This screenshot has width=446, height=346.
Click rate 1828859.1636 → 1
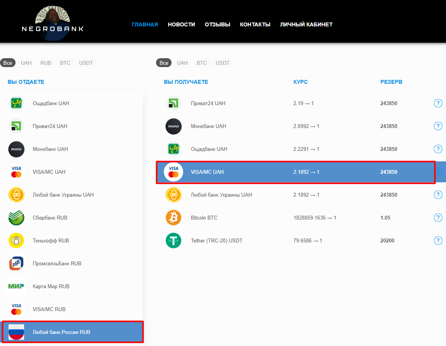pyautogui.click(x=315, y=218)
